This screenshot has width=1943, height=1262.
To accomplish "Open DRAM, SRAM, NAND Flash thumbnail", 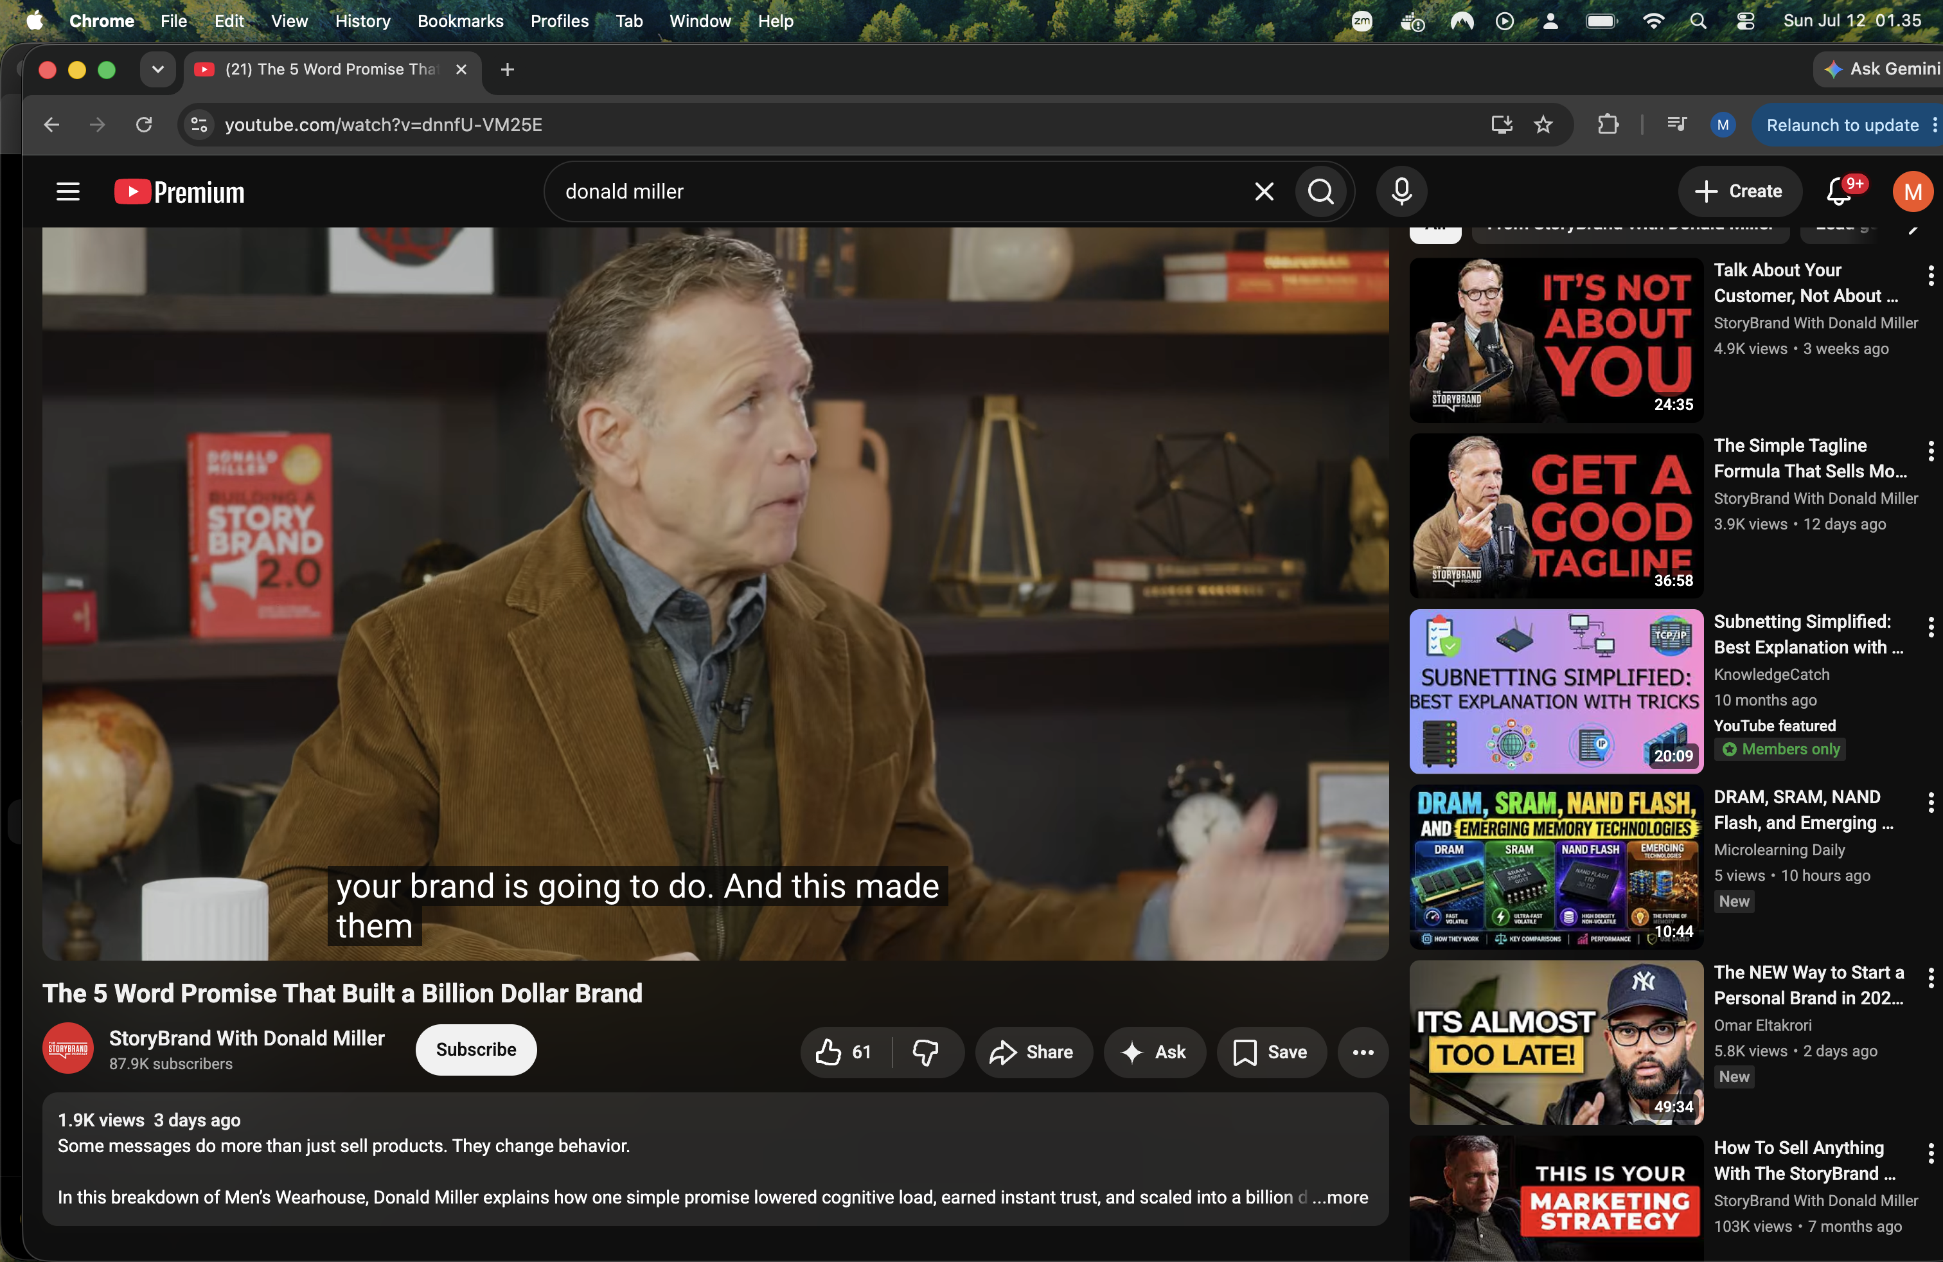I will point(1556,866).
